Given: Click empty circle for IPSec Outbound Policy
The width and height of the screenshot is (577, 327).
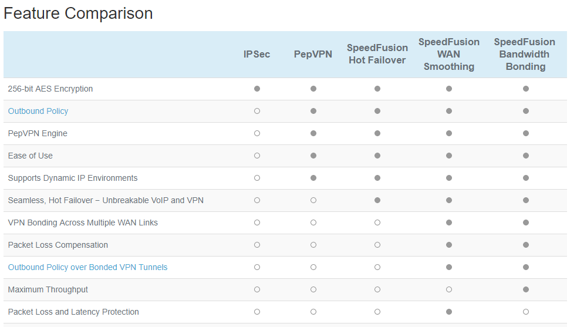Looking at the screenshot, I should [x=257, y=111].
